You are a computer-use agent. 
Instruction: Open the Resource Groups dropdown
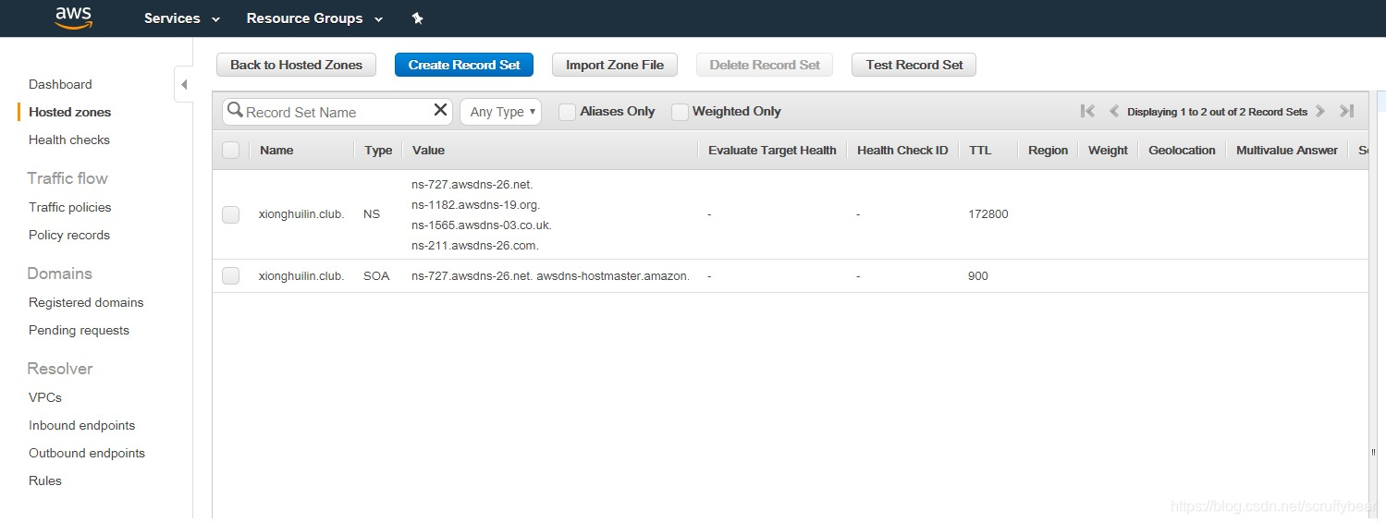(x=314, y=18)
